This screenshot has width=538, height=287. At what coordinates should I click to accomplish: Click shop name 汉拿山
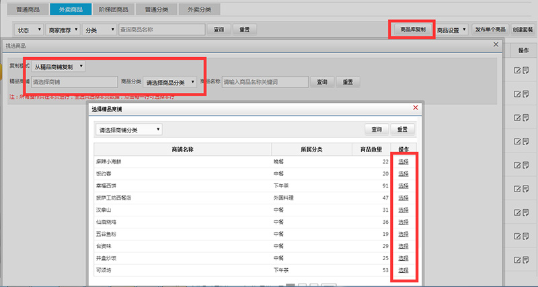(104, 210)
